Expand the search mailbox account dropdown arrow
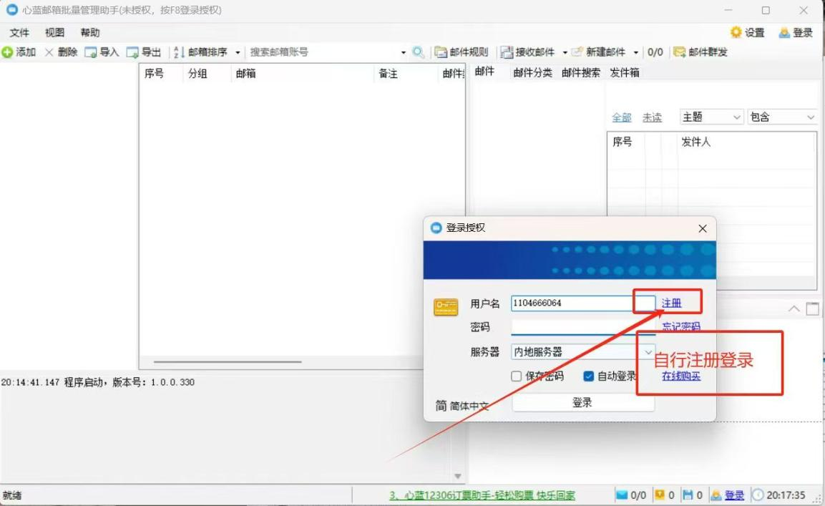 point(404,53)
